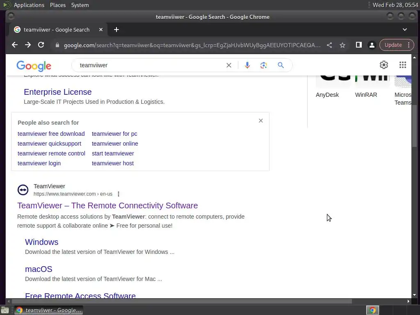
Task: Open the result options three-dot menu
Action: [119, 194]
